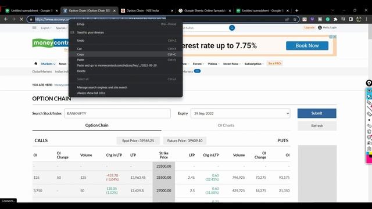Select the cursor arrow tool on annotation toolbar
Screen dimensions: 372x209
[x=369, y=97]
